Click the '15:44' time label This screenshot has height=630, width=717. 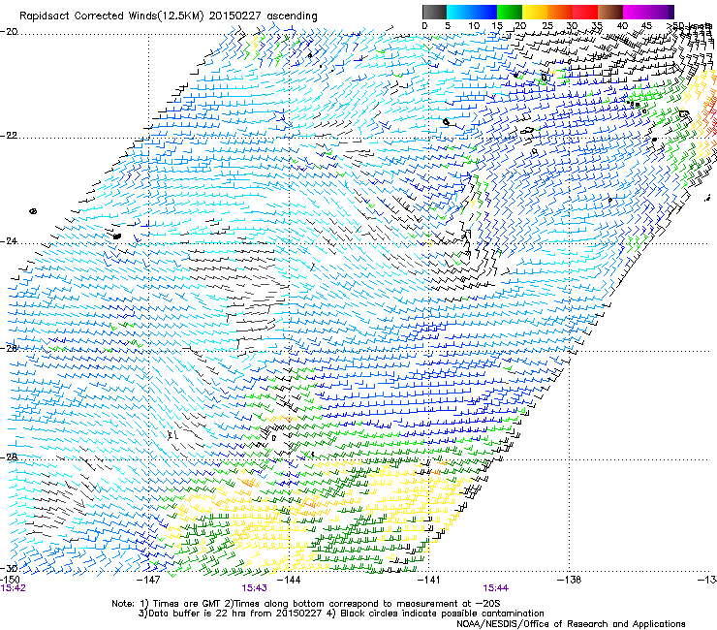pyautogui.click(x=496, y=588)
